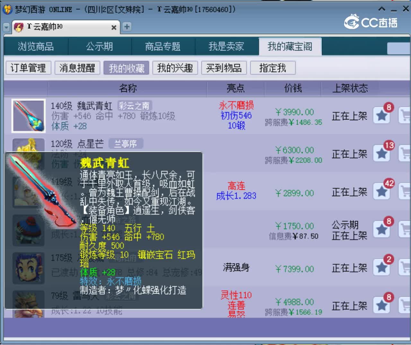This screenshot has height=345, width=411.
Task: Click 彩云之南 server tag
Action: tap(134, 106)
